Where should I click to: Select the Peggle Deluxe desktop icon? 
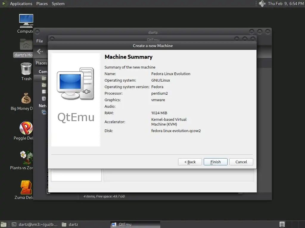[26, 128]
